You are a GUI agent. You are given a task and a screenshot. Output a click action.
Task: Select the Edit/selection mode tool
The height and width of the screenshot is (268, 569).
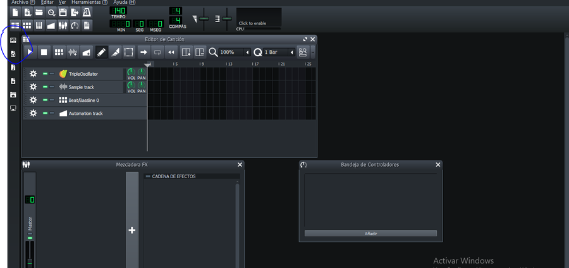[x=128, y=52]
